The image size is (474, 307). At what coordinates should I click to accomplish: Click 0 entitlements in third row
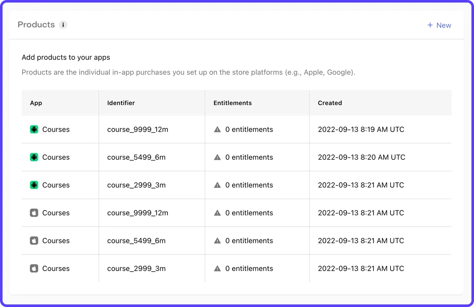pos(249,185)
